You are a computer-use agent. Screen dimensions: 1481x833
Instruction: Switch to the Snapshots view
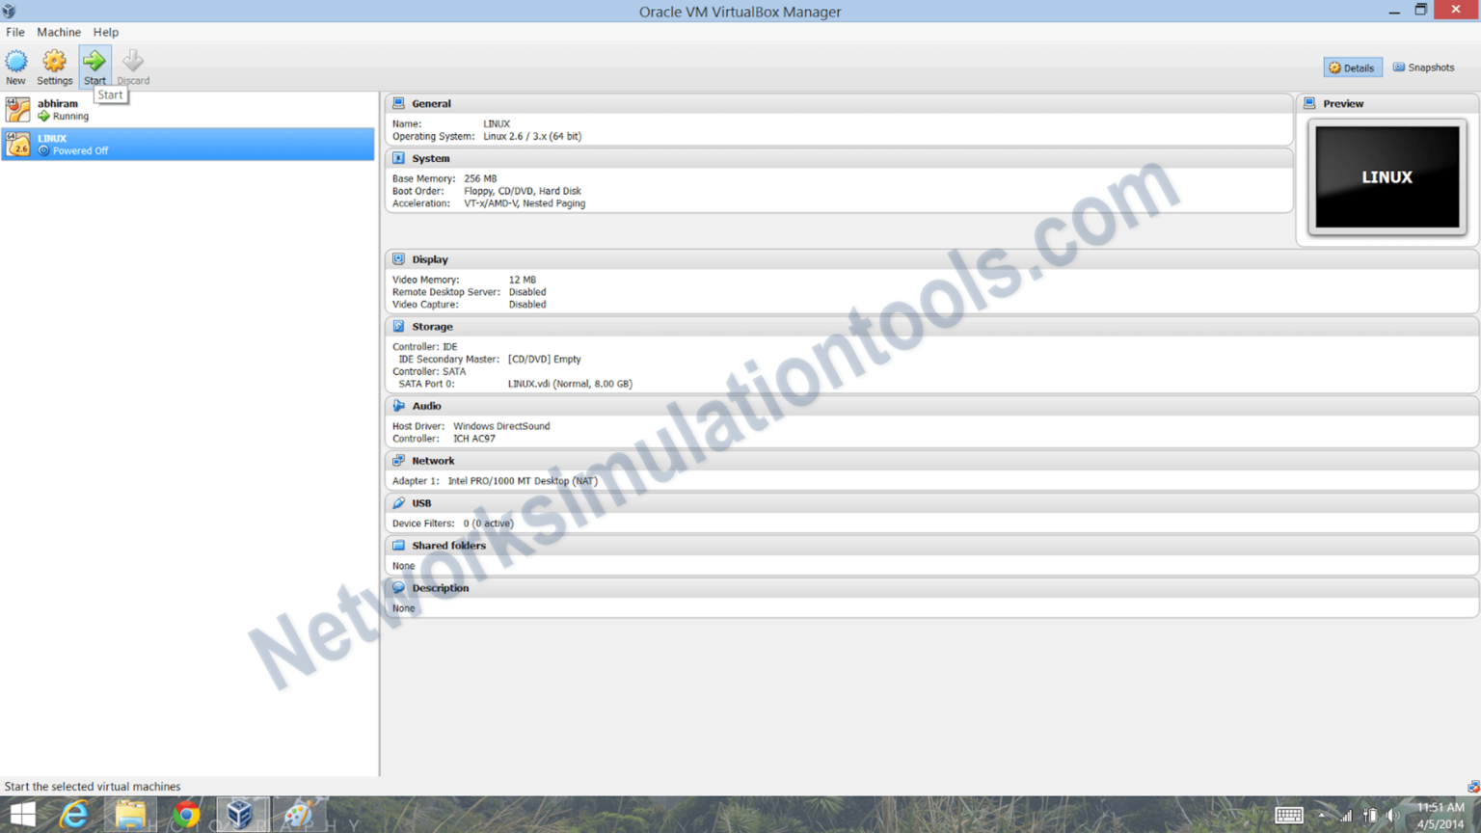[x=1424, y=67]
